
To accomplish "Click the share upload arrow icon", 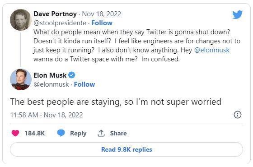I will 101,133.
